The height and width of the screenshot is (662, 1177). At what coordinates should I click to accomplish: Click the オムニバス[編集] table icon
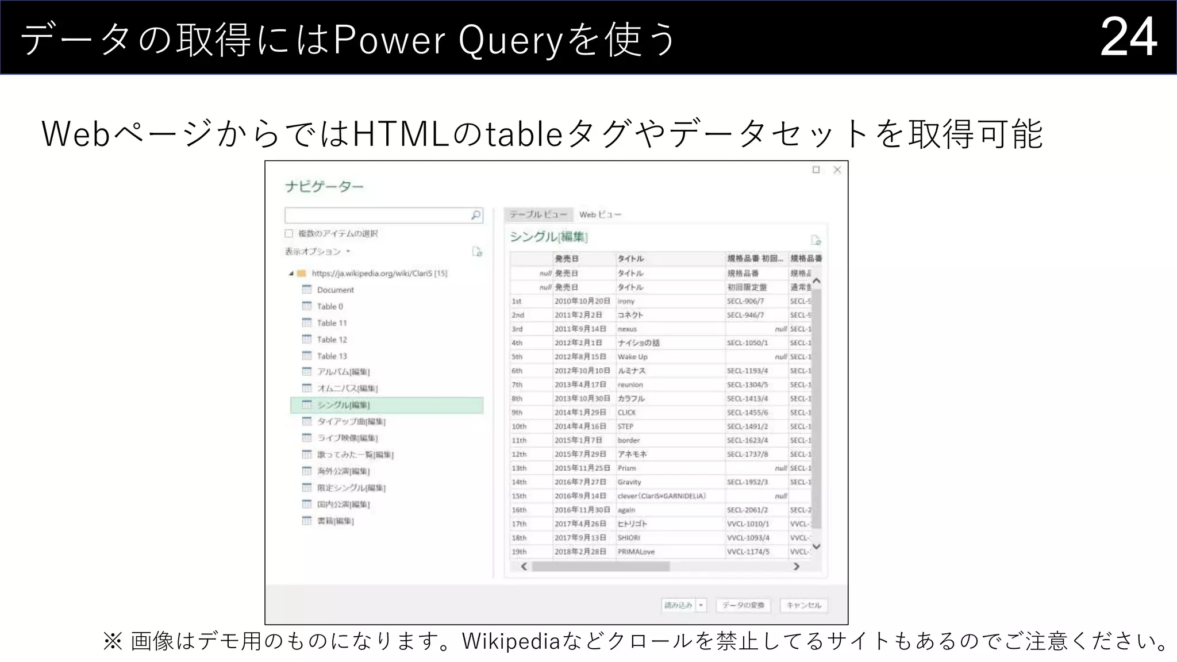click(307, 388)
